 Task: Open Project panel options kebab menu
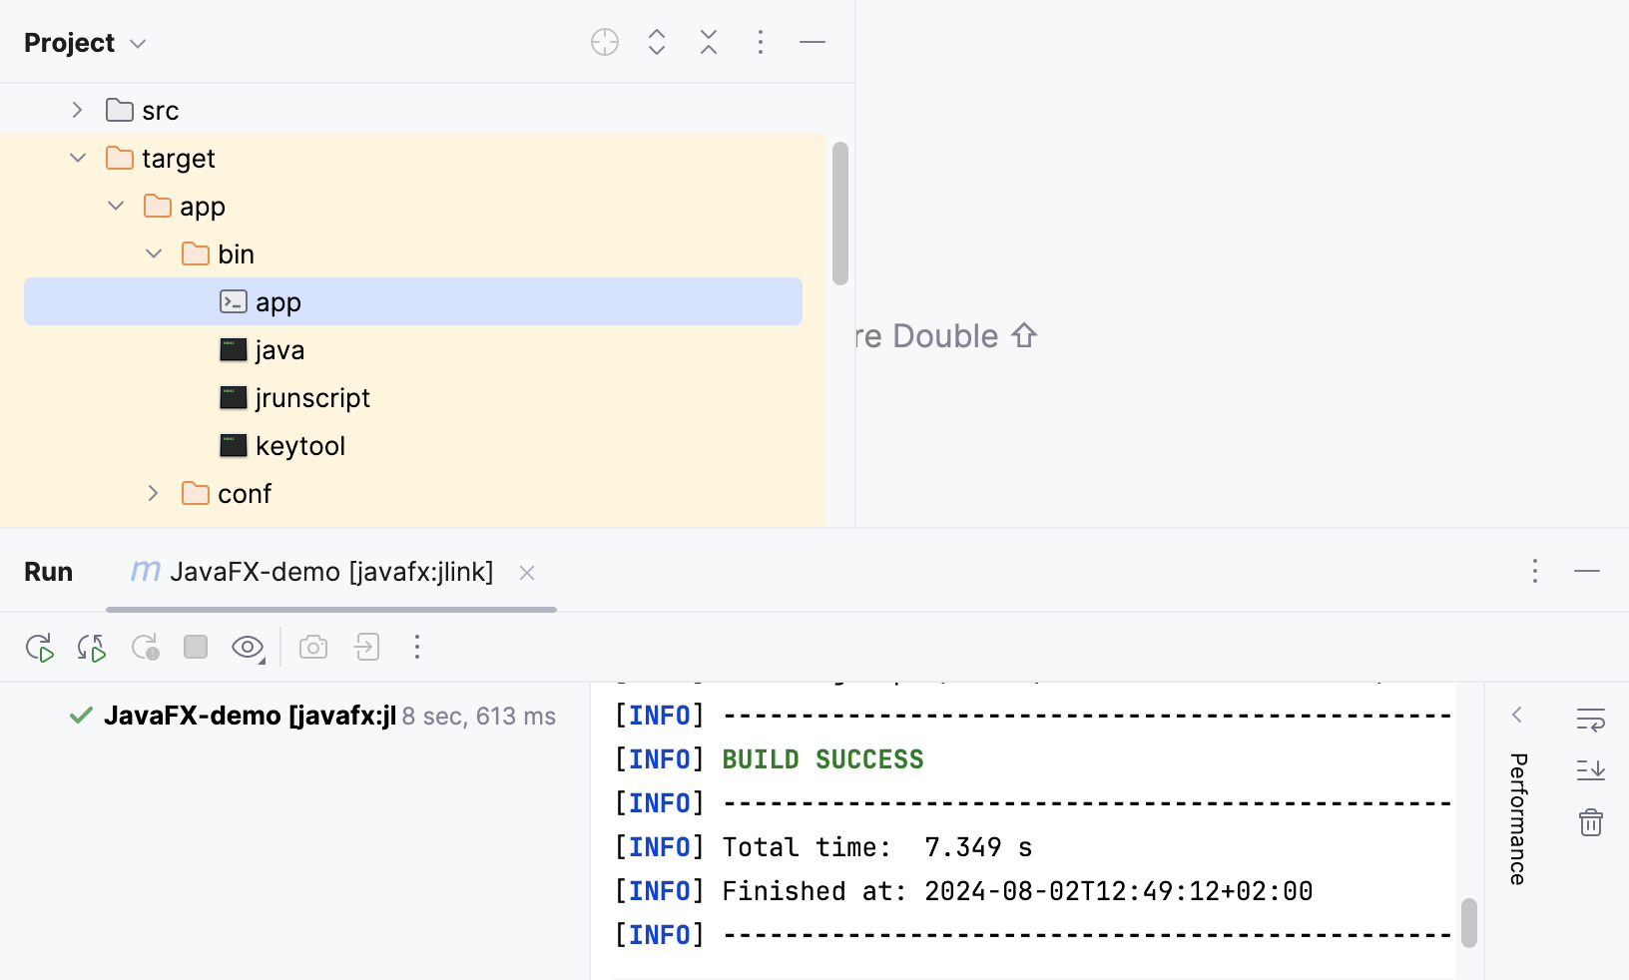761,42
